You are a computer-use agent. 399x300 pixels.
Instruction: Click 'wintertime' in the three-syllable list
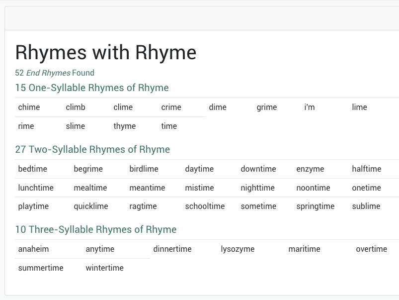coord(104,268)
